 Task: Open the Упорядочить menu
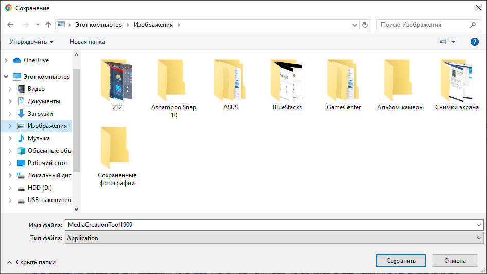[31, 42]
